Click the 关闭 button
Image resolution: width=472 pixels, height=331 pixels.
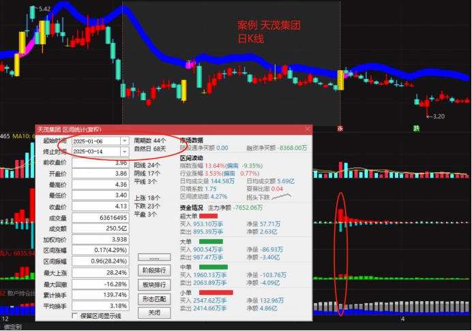[x=154, y=313]
